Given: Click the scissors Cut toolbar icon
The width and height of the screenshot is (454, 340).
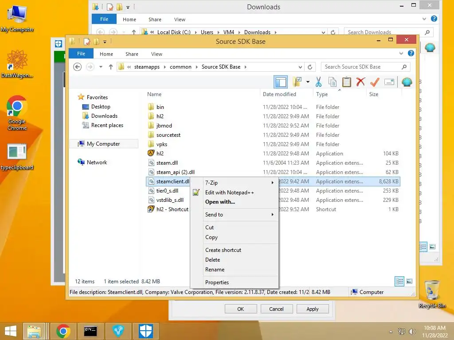Looking at the screenshot, I should click(x=318, y=82).
